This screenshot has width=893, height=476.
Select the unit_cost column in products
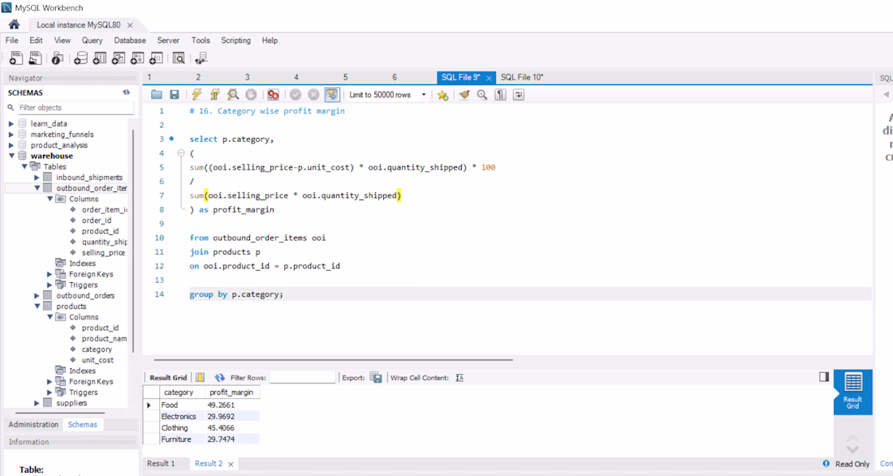pyautogui.click(x=97, y=360)
